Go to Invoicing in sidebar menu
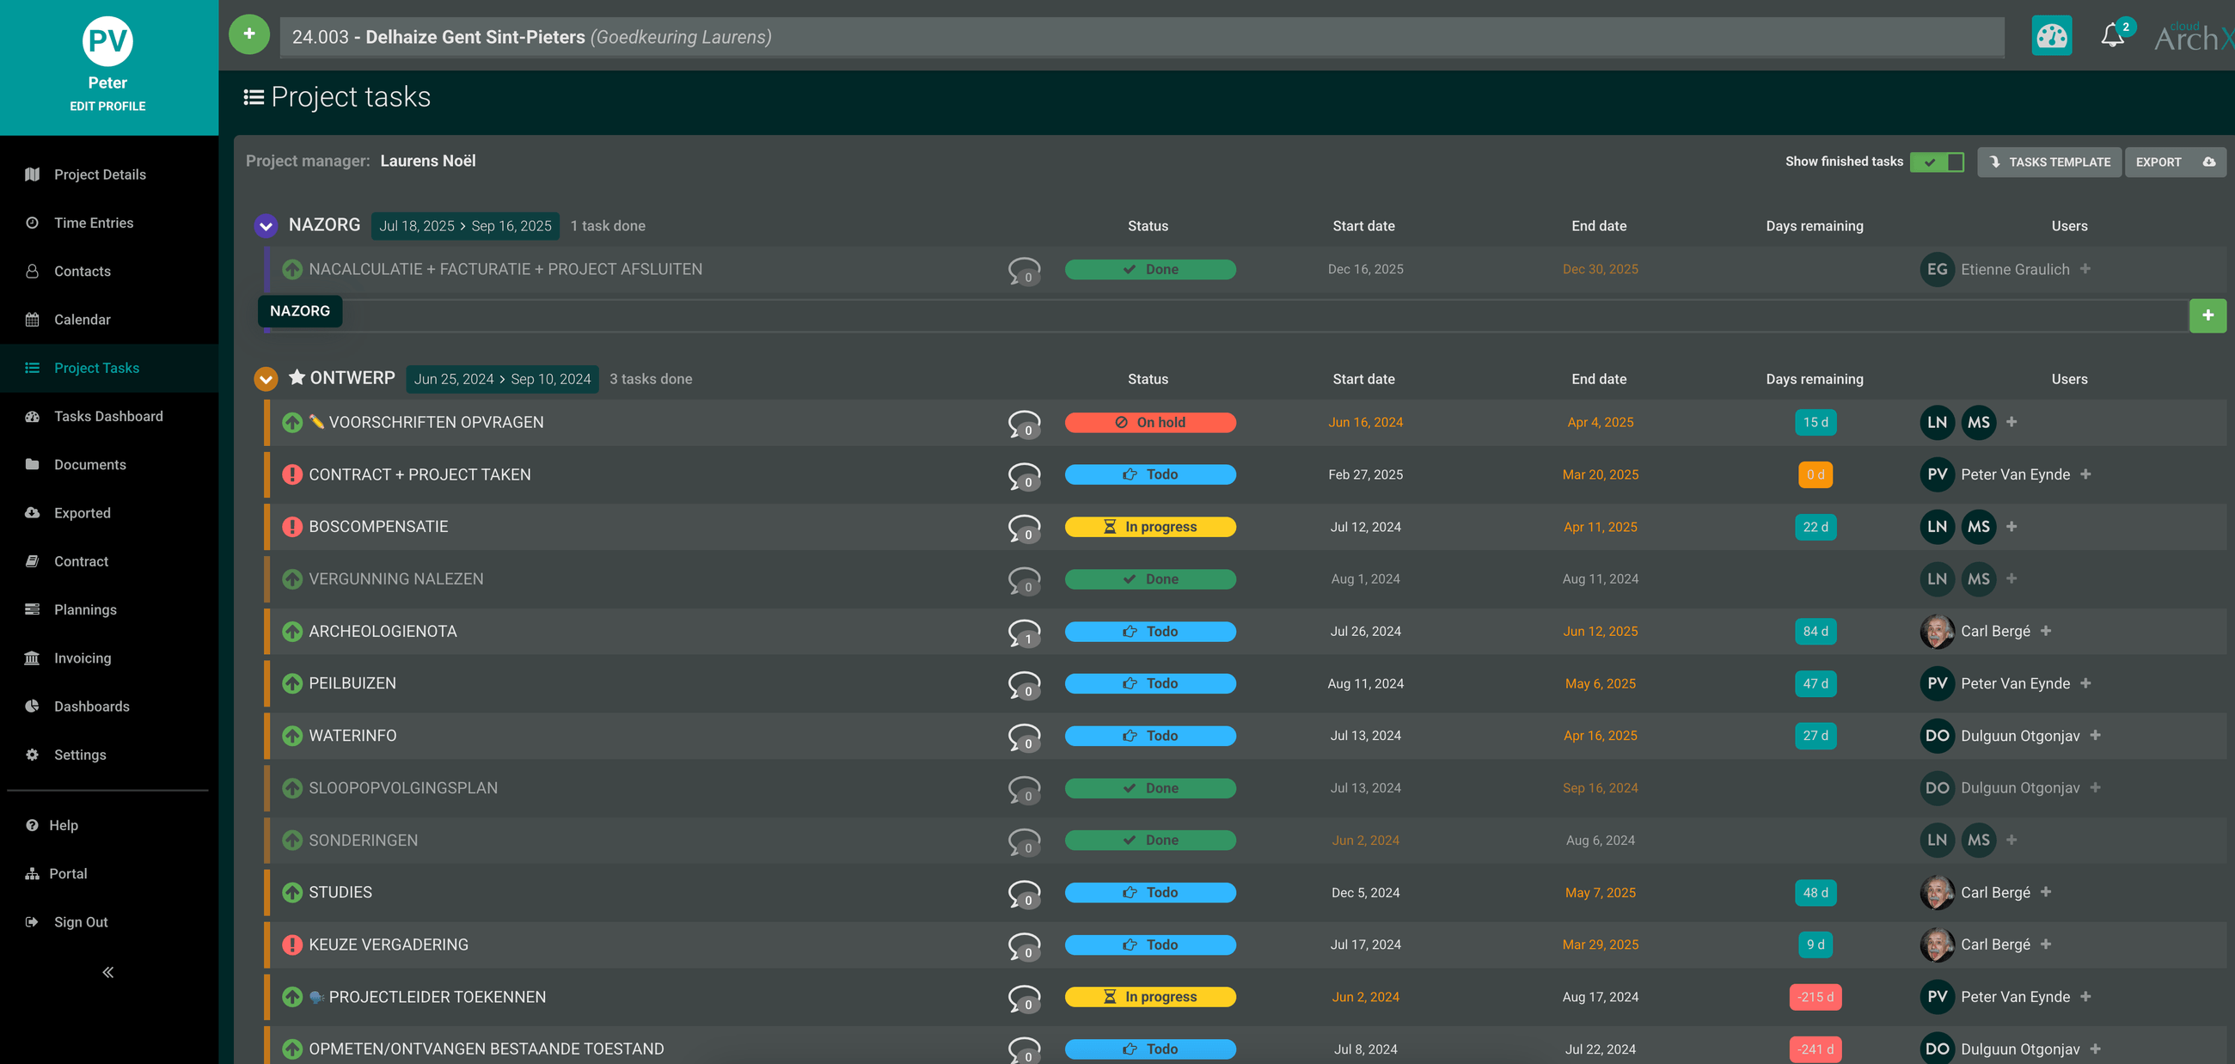Image resolution: width=2235 pixels, height=1064 pixels. (x=83, y=658)
